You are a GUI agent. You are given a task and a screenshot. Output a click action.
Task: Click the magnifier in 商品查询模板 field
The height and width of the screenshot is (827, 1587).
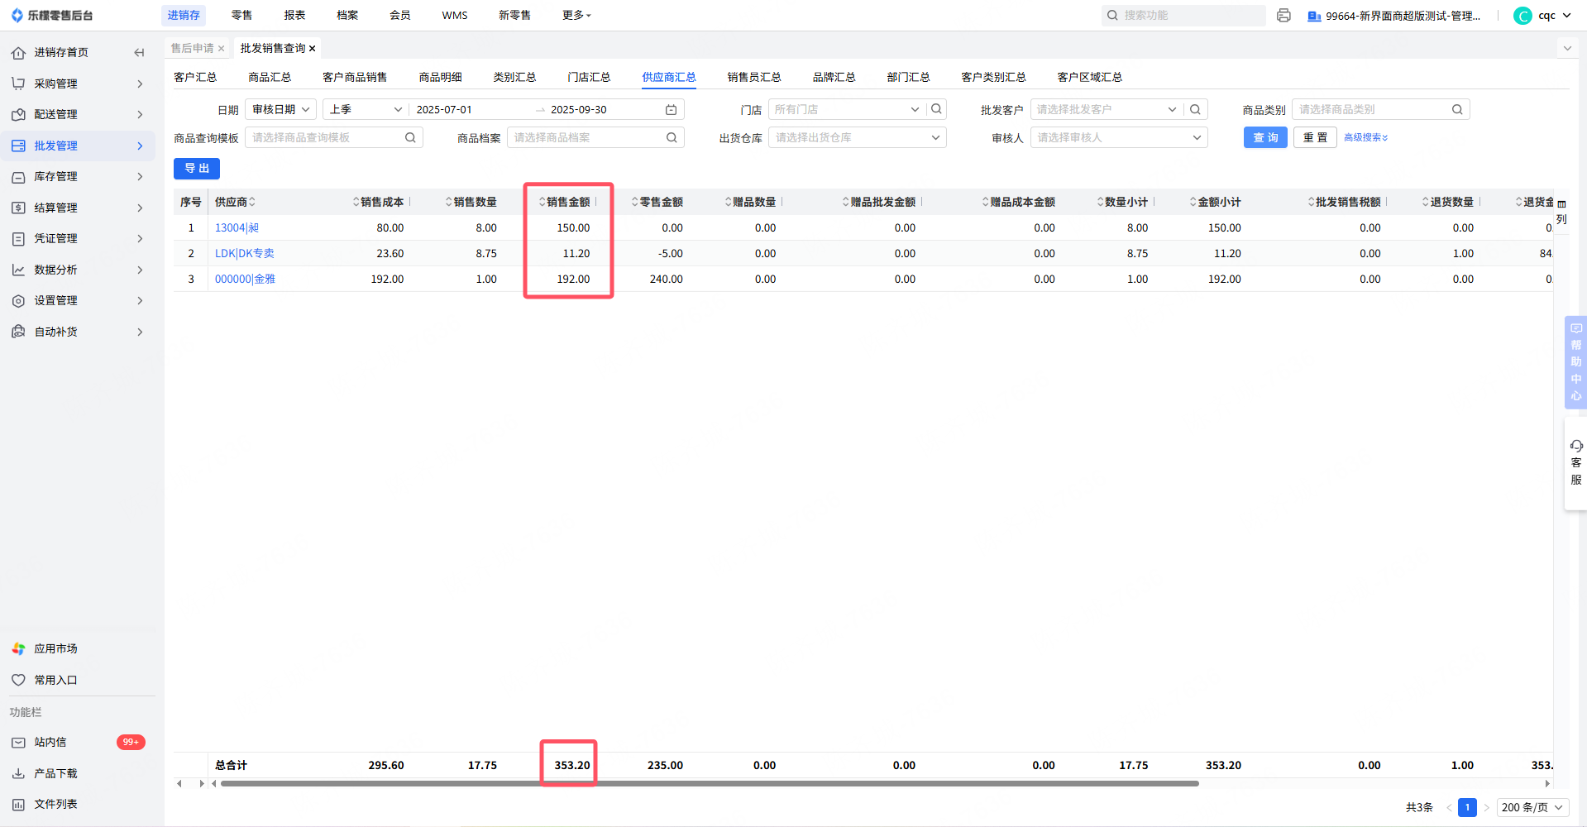point(410,137)
